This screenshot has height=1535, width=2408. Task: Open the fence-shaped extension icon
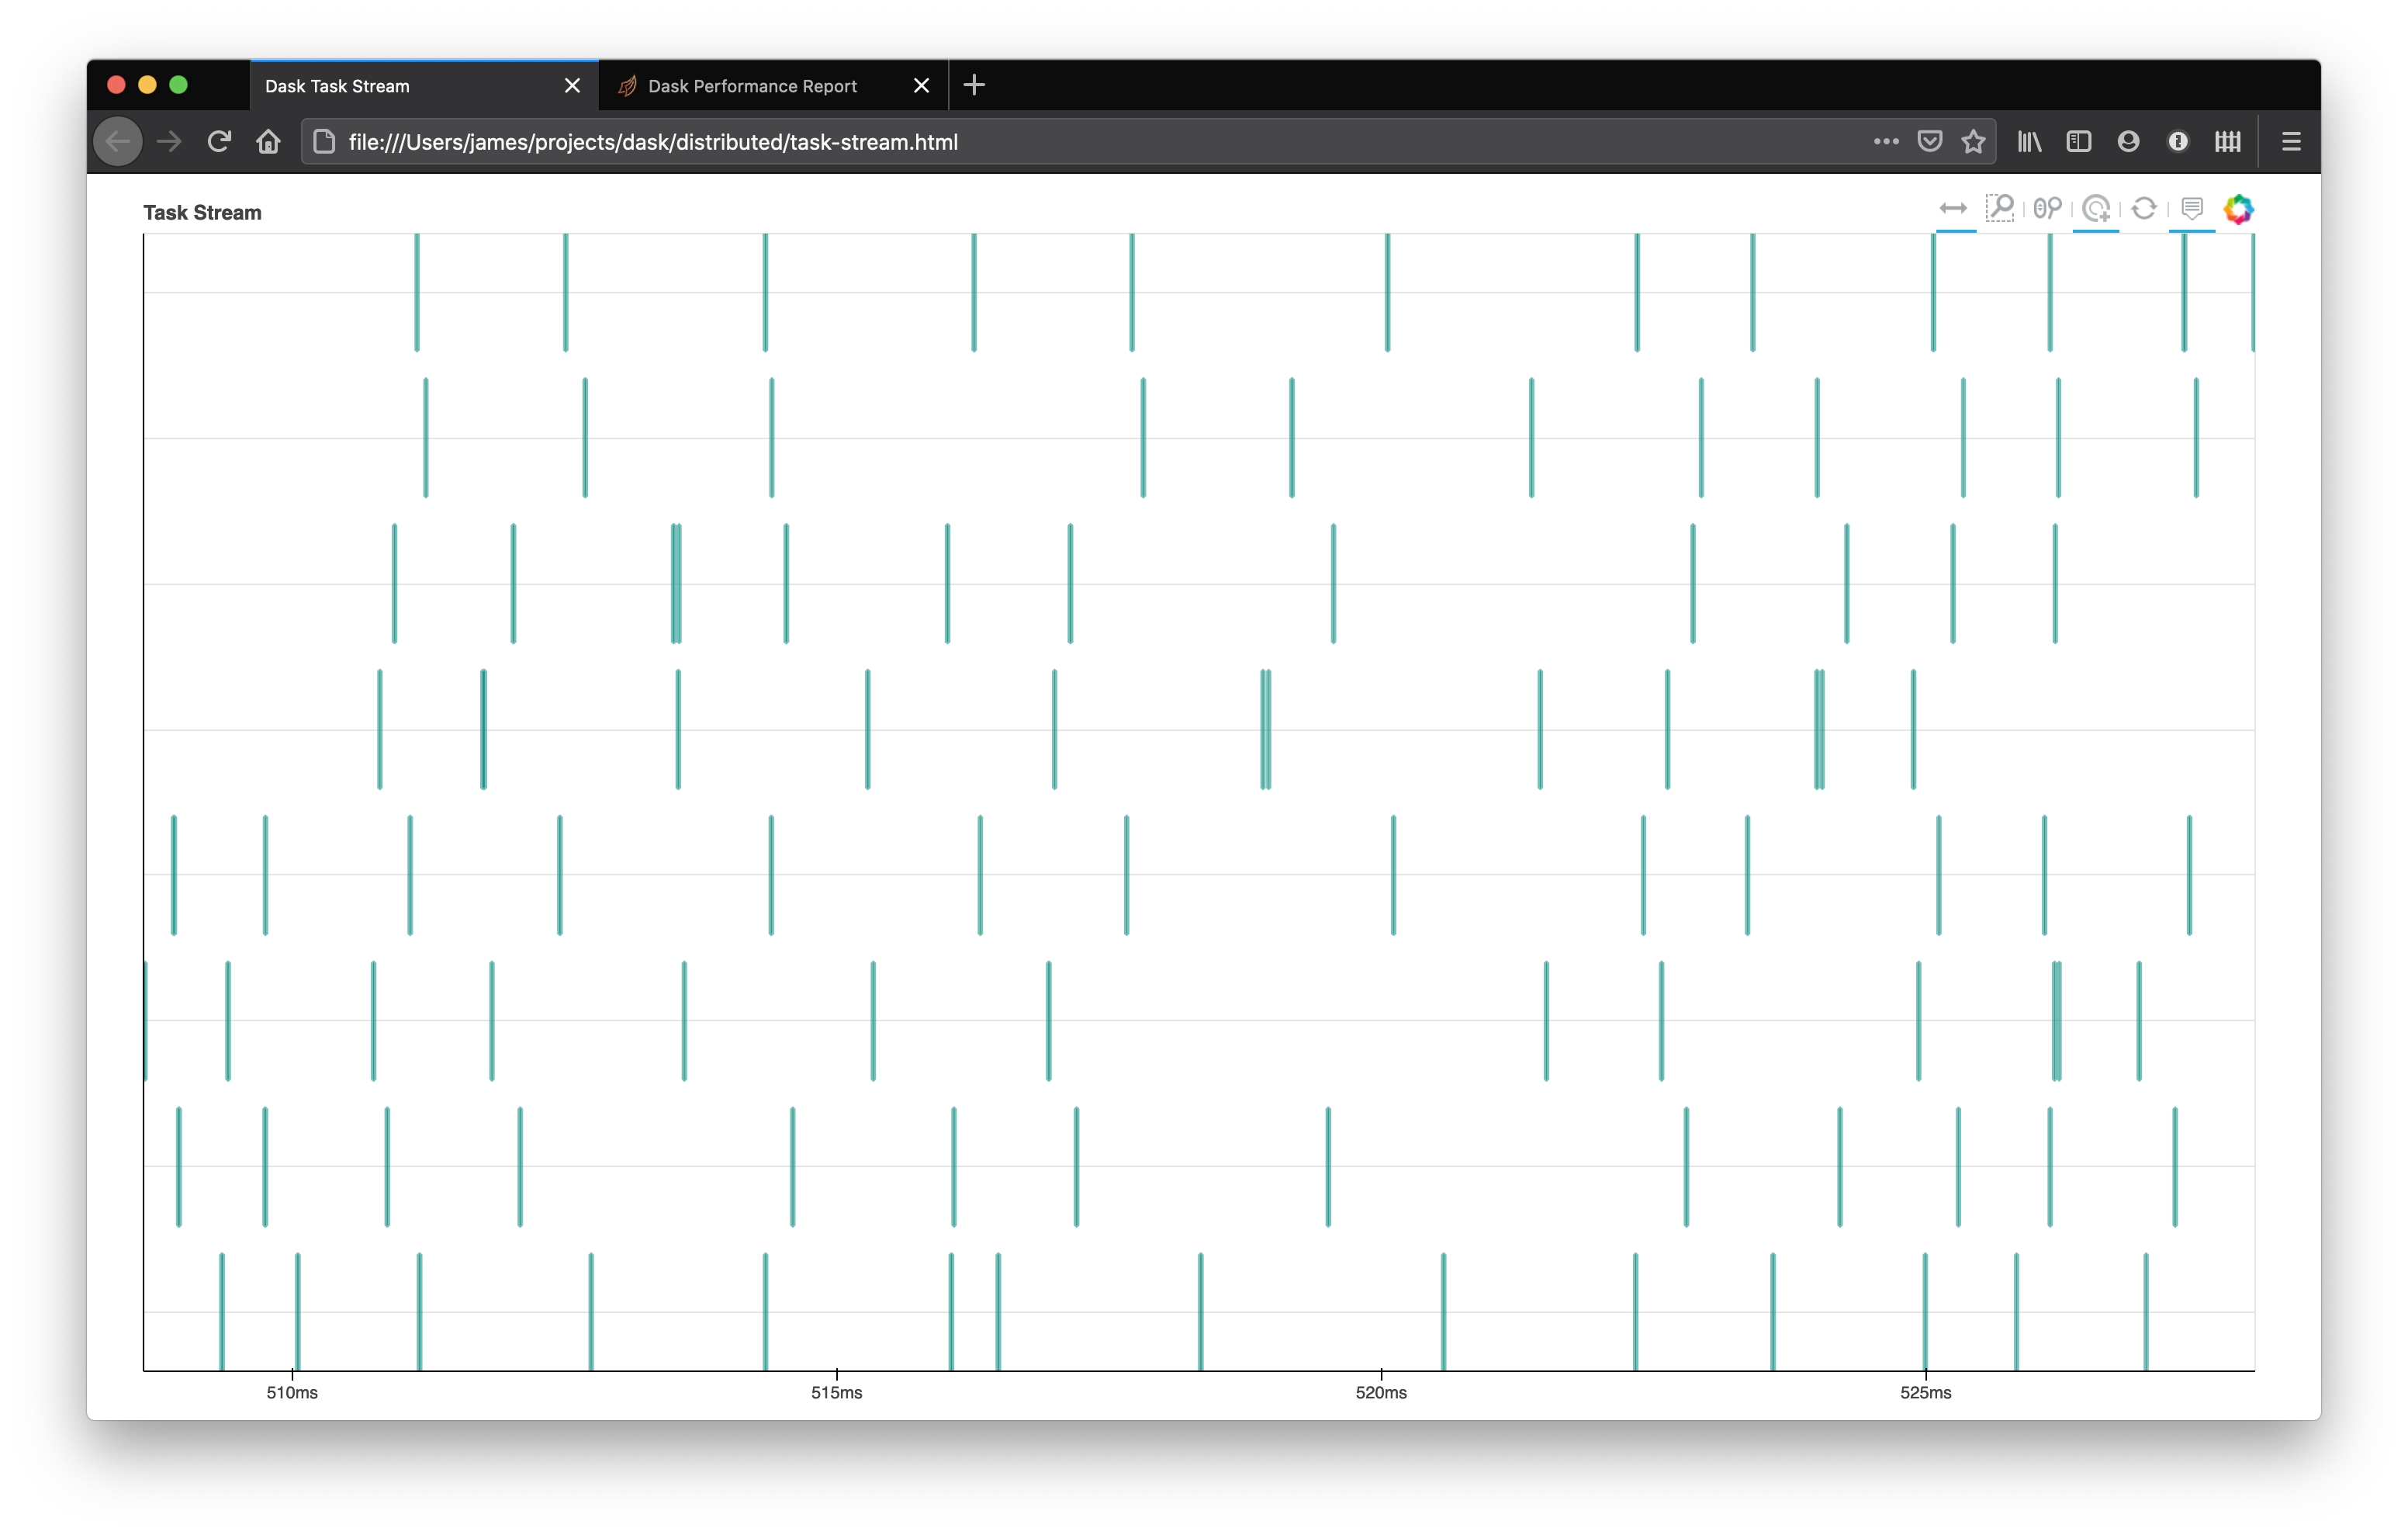[2228, 142]
